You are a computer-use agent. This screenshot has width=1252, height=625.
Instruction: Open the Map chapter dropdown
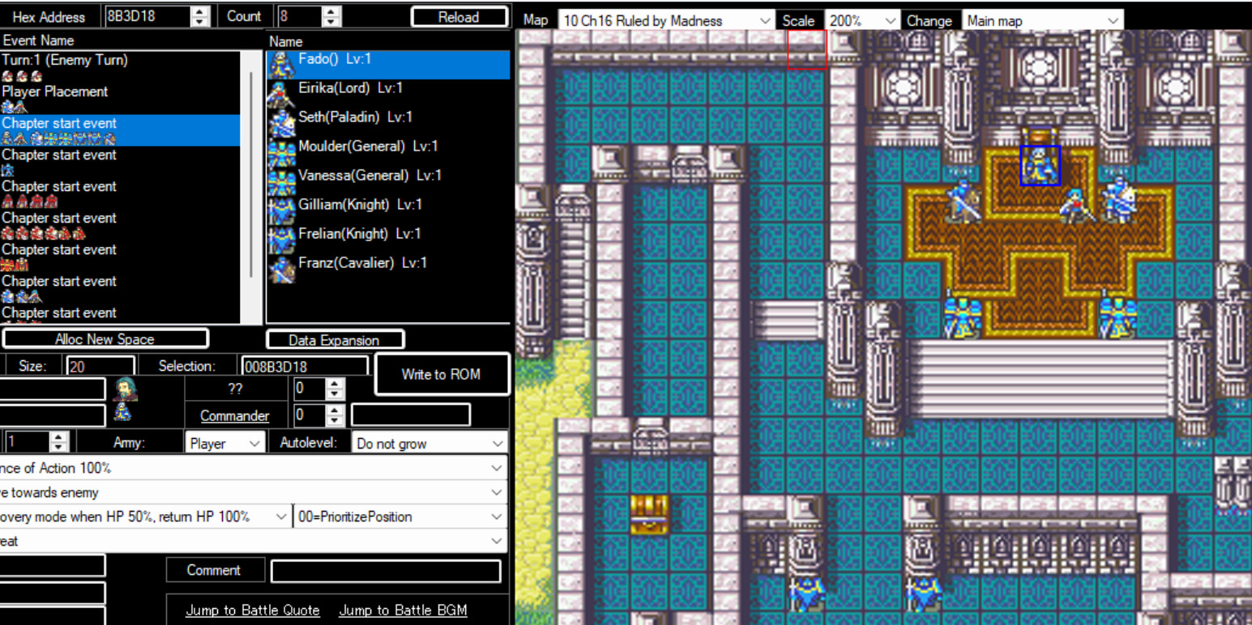click(666, 20)
